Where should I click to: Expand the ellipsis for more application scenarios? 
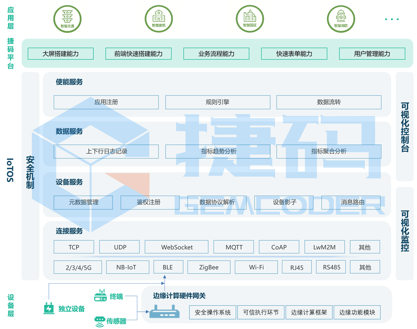pos(392,19)
